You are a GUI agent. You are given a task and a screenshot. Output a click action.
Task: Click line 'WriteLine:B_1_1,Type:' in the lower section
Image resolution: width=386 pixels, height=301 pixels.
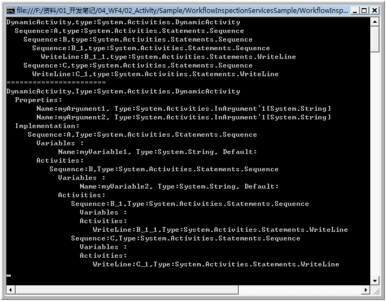220,230
